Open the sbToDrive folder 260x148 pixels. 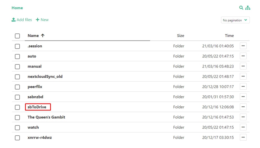37,107
